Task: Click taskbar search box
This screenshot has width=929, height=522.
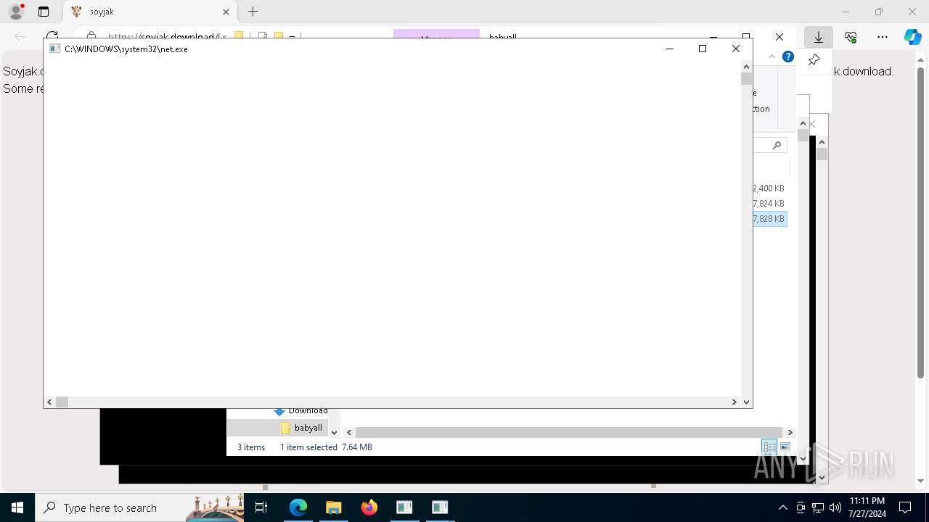Action: 139,507
